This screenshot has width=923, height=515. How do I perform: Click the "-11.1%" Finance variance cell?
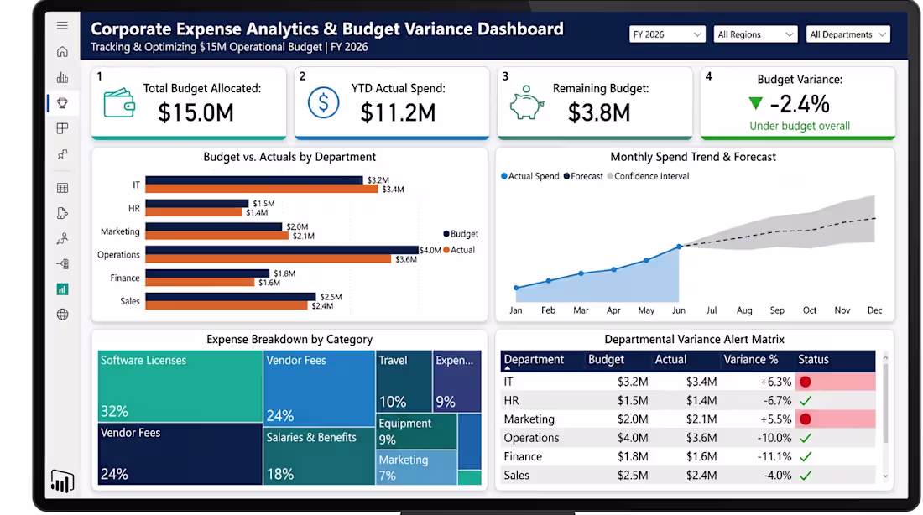pos(774,457)
